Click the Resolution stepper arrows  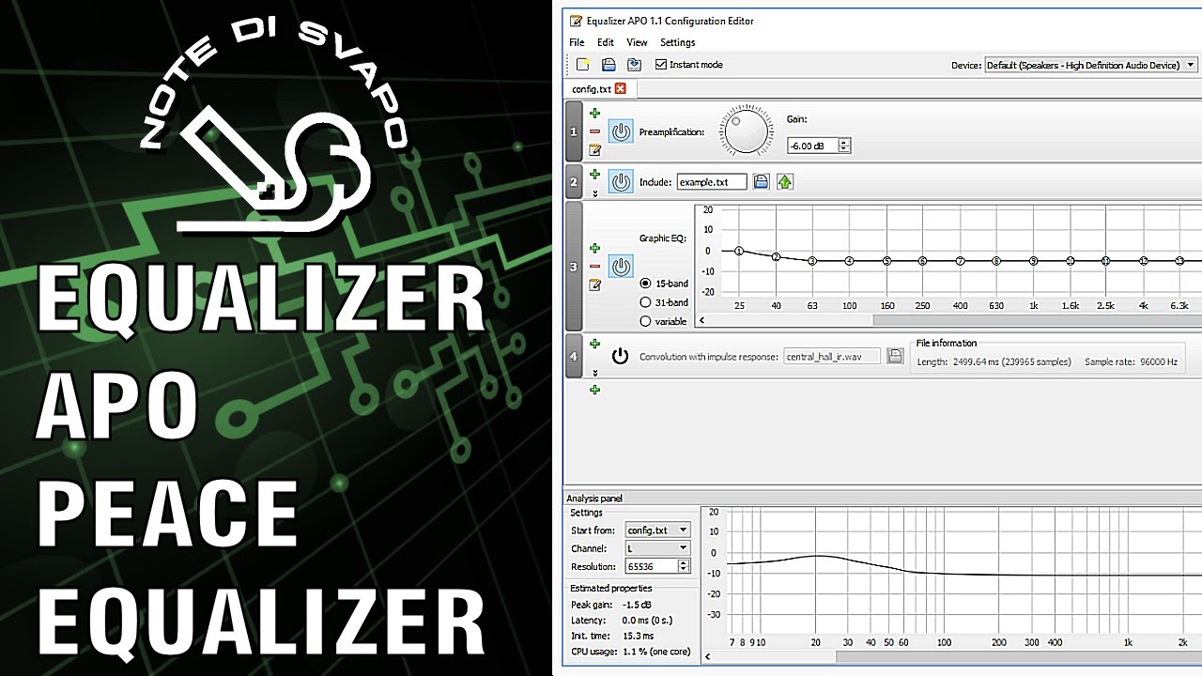tap(684, 566)
